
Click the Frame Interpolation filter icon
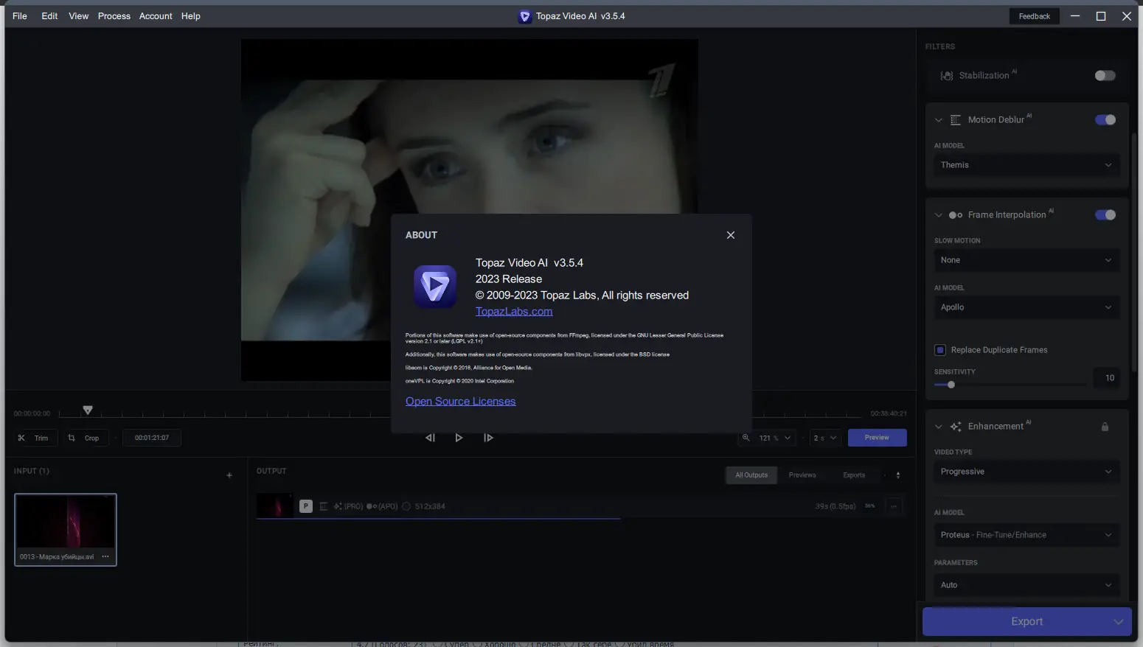[x=956, y=215]
